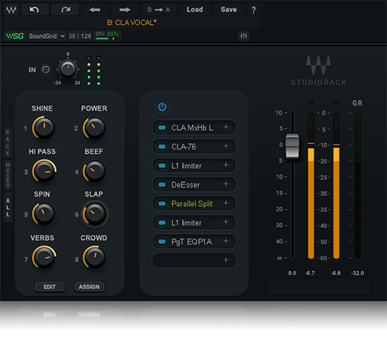Click the CPU usage meter
This screenshot has height=343, width=387.
tap(107, 36)
